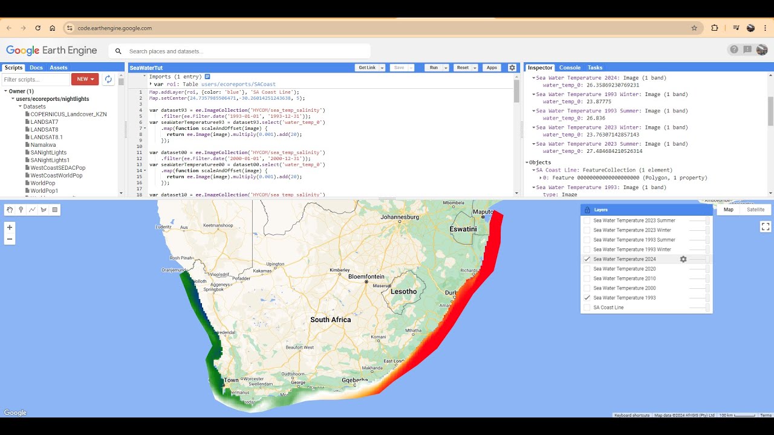Zoom in the map with plus button
Viewport: 774px width, 435px height.
10,227
